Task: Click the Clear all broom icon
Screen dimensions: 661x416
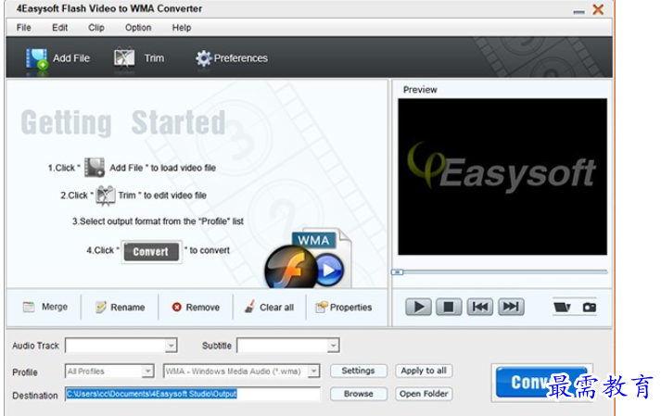Action: pyautogui.click(x=249, y=307)
